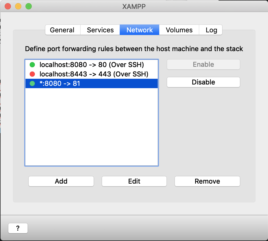
Task: Click the grayed-out Enable button
Action: tap(203, 64)
